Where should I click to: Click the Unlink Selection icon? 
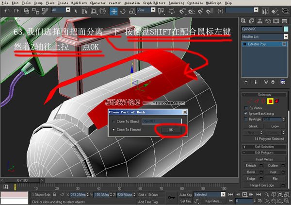35,11
